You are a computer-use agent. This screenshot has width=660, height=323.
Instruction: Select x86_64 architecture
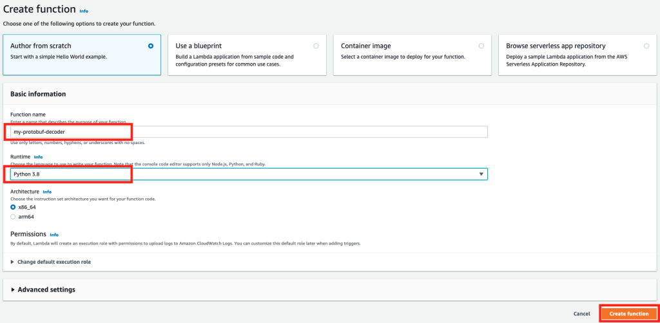click(13, 207)
